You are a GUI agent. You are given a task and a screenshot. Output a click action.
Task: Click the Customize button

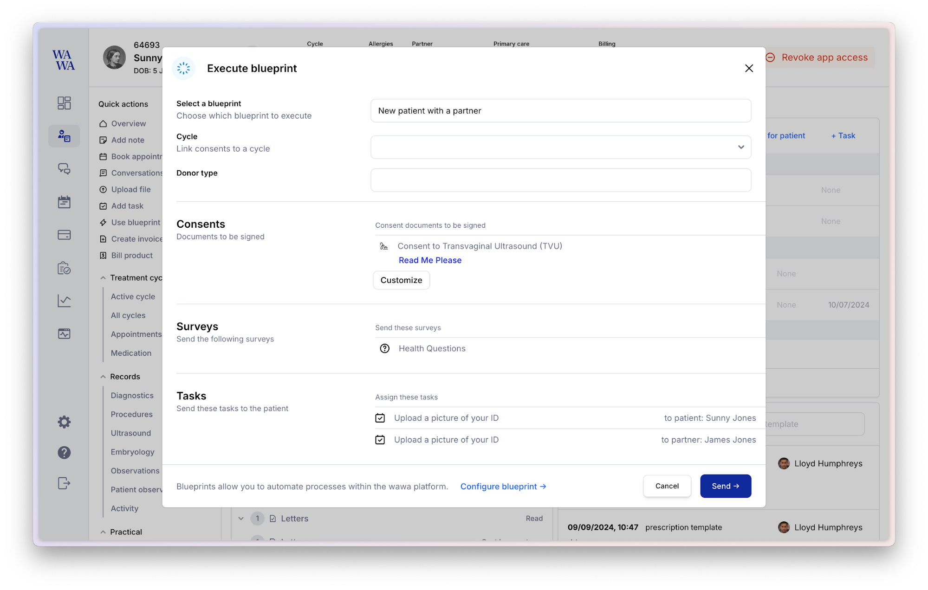point(401,280)
